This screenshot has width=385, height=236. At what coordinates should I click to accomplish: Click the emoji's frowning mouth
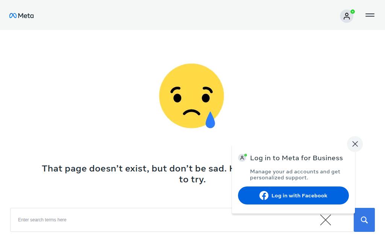point(191,112)
